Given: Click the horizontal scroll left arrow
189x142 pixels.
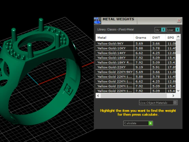Looking at the screenshot, I should tap(98, 95).
